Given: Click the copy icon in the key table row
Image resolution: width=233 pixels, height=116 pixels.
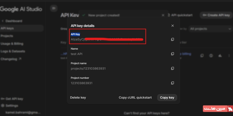Looking at the screenshot, I should [202, 56].
